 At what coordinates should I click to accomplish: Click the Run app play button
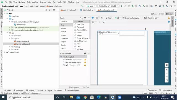pyautogui.click(x=122, y=6)
